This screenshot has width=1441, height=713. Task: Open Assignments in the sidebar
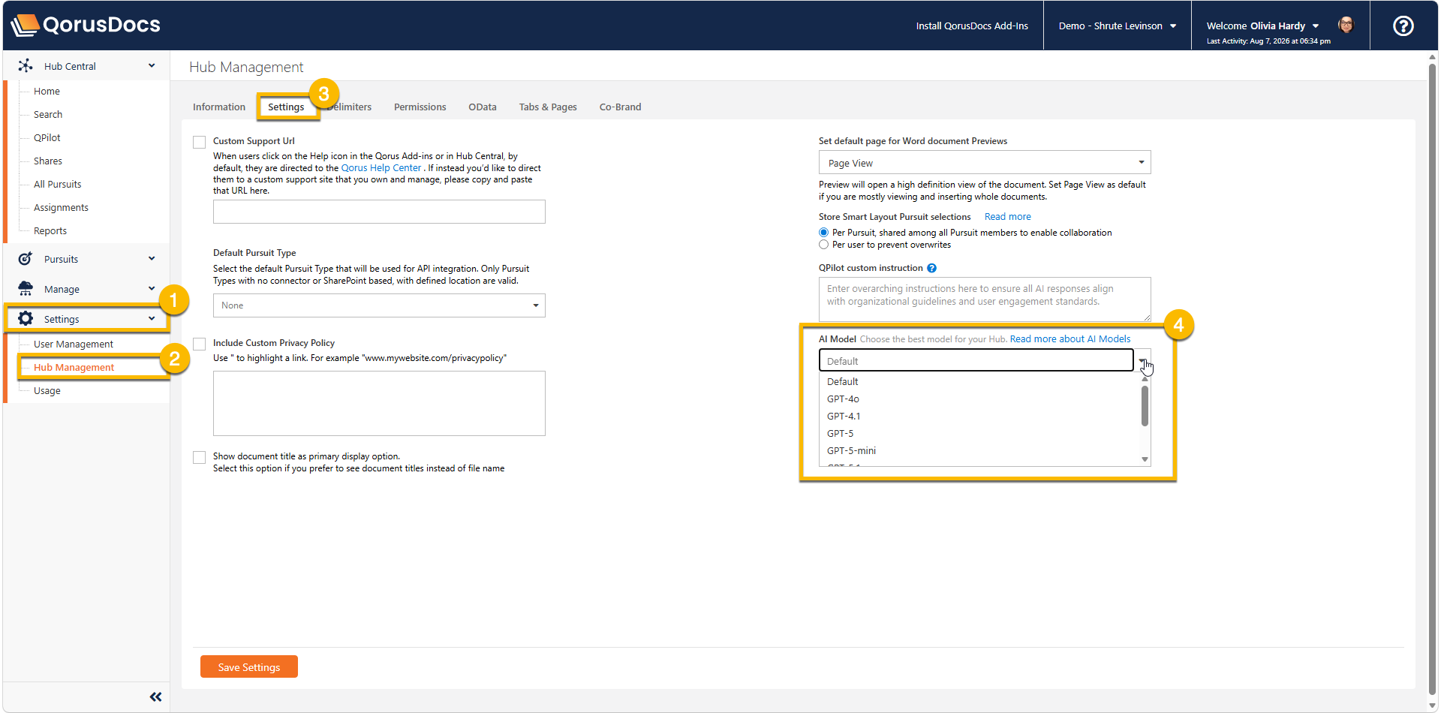[61, 207]
